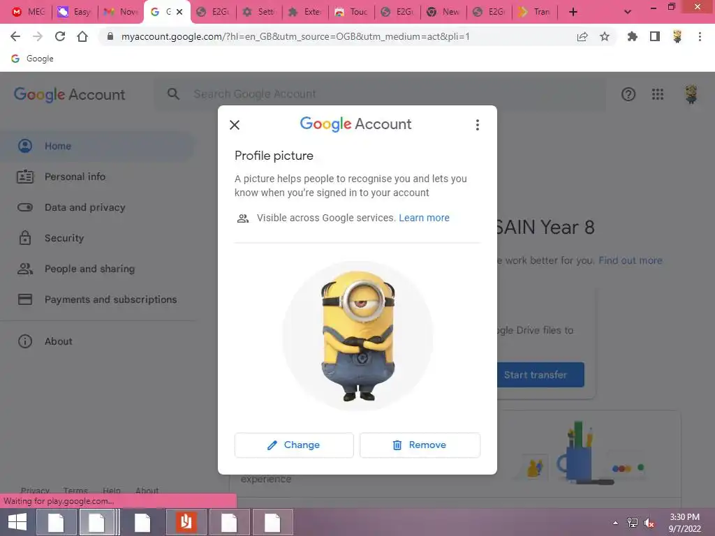Switch to the Touc tab
Viewport: 715px width, 536px height.
[x=351, y=12]
